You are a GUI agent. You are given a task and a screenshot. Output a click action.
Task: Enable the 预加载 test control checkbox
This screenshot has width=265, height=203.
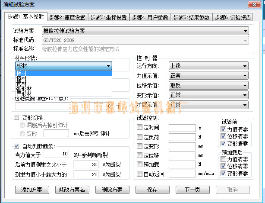click(139, 164)
